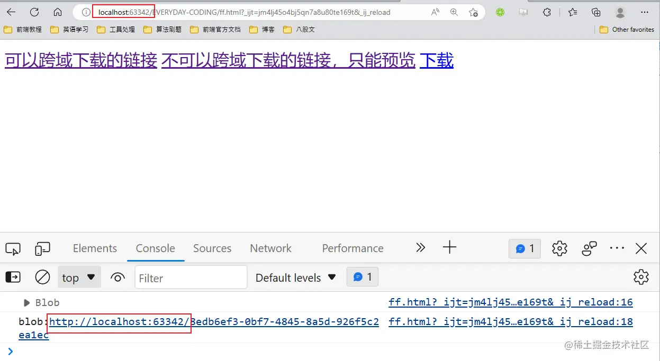Refresh the current page
The image size is (660, 361).
34,11
